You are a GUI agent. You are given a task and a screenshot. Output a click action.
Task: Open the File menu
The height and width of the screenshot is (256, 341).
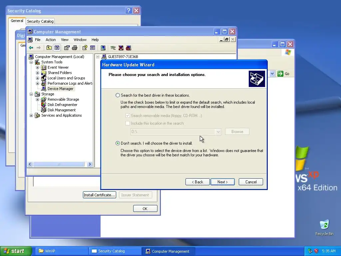38,40
